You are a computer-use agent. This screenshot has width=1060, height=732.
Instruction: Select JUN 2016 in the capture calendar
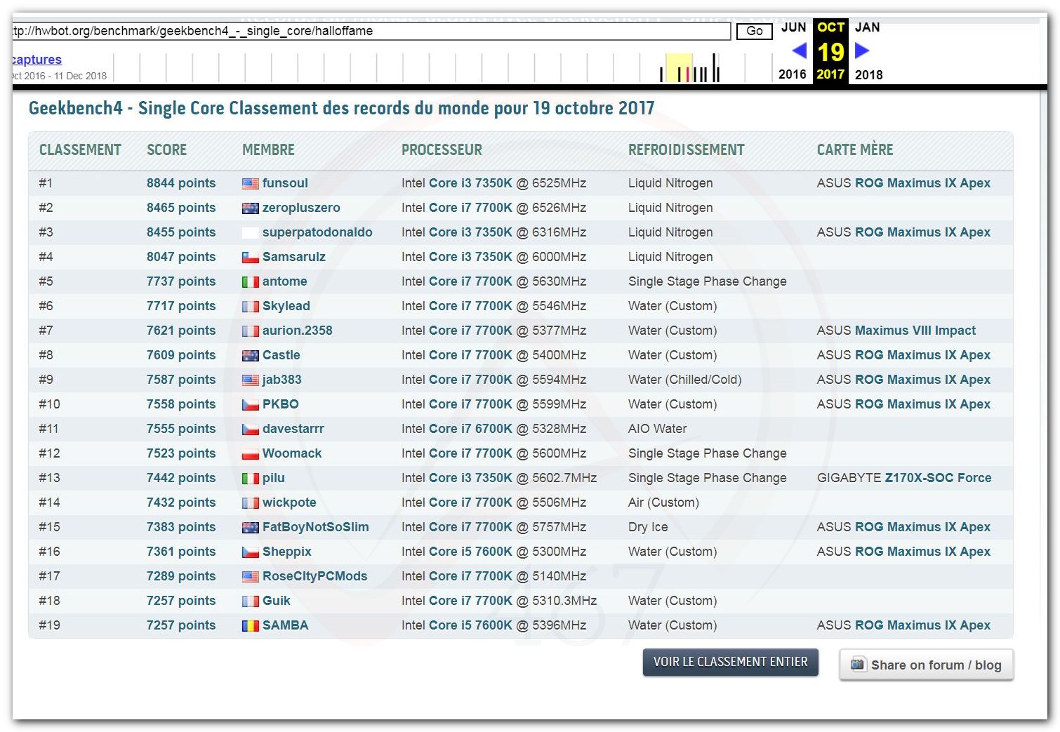[x=793, y=28]
